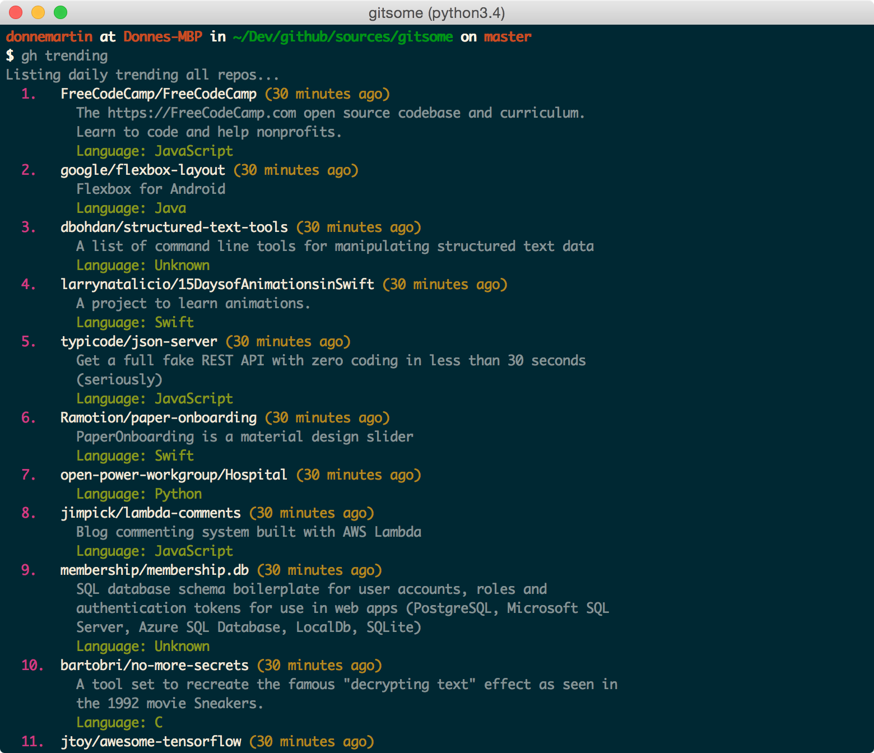Screen dimensions: 874x753
Task: Click 'SQL database schema boilerplate' description line
Action: [x=312, y=589]
